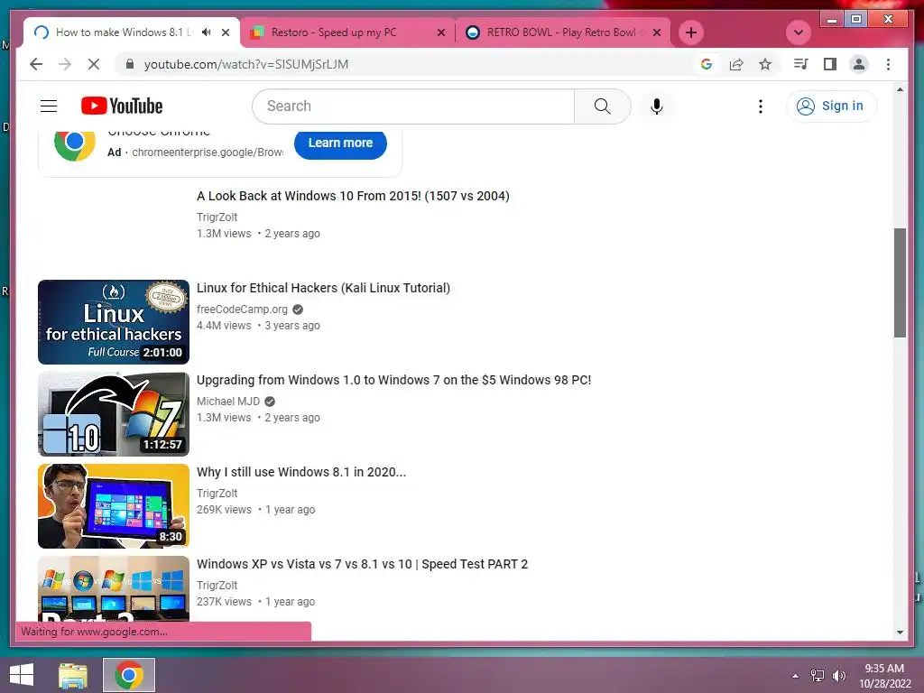Open Why I still use Windows 8.1 video
The image size is (924, 693).
click(x=301, y=472)
